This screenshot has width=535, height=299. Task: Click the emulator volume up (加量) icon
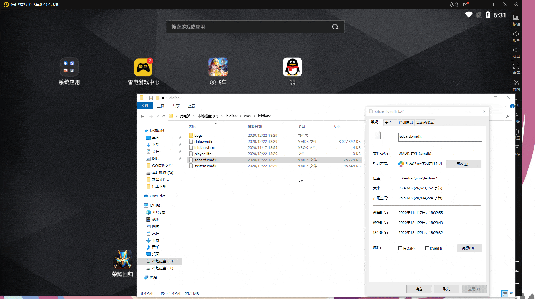(x=516, y=34)
